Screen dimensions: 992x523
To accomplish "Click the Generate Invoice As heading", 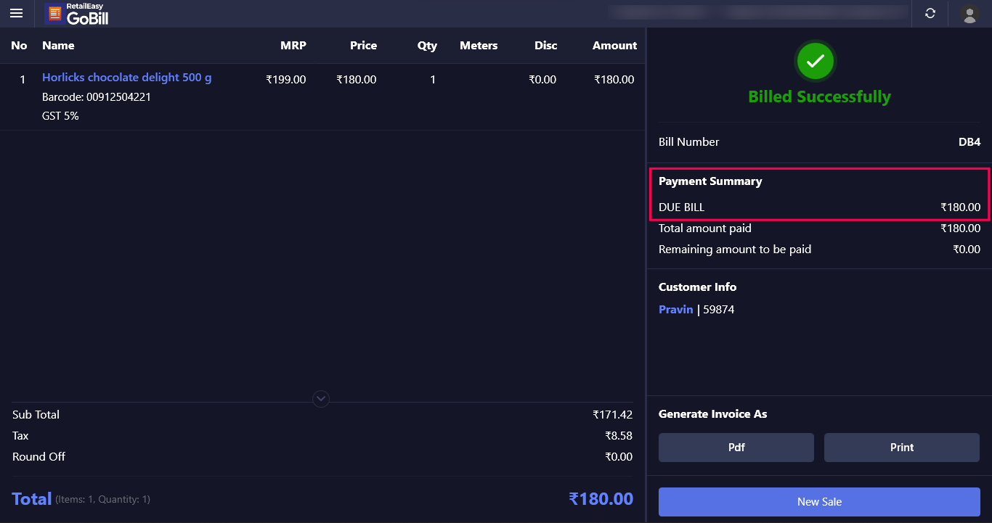I will [x=713, y=414].
